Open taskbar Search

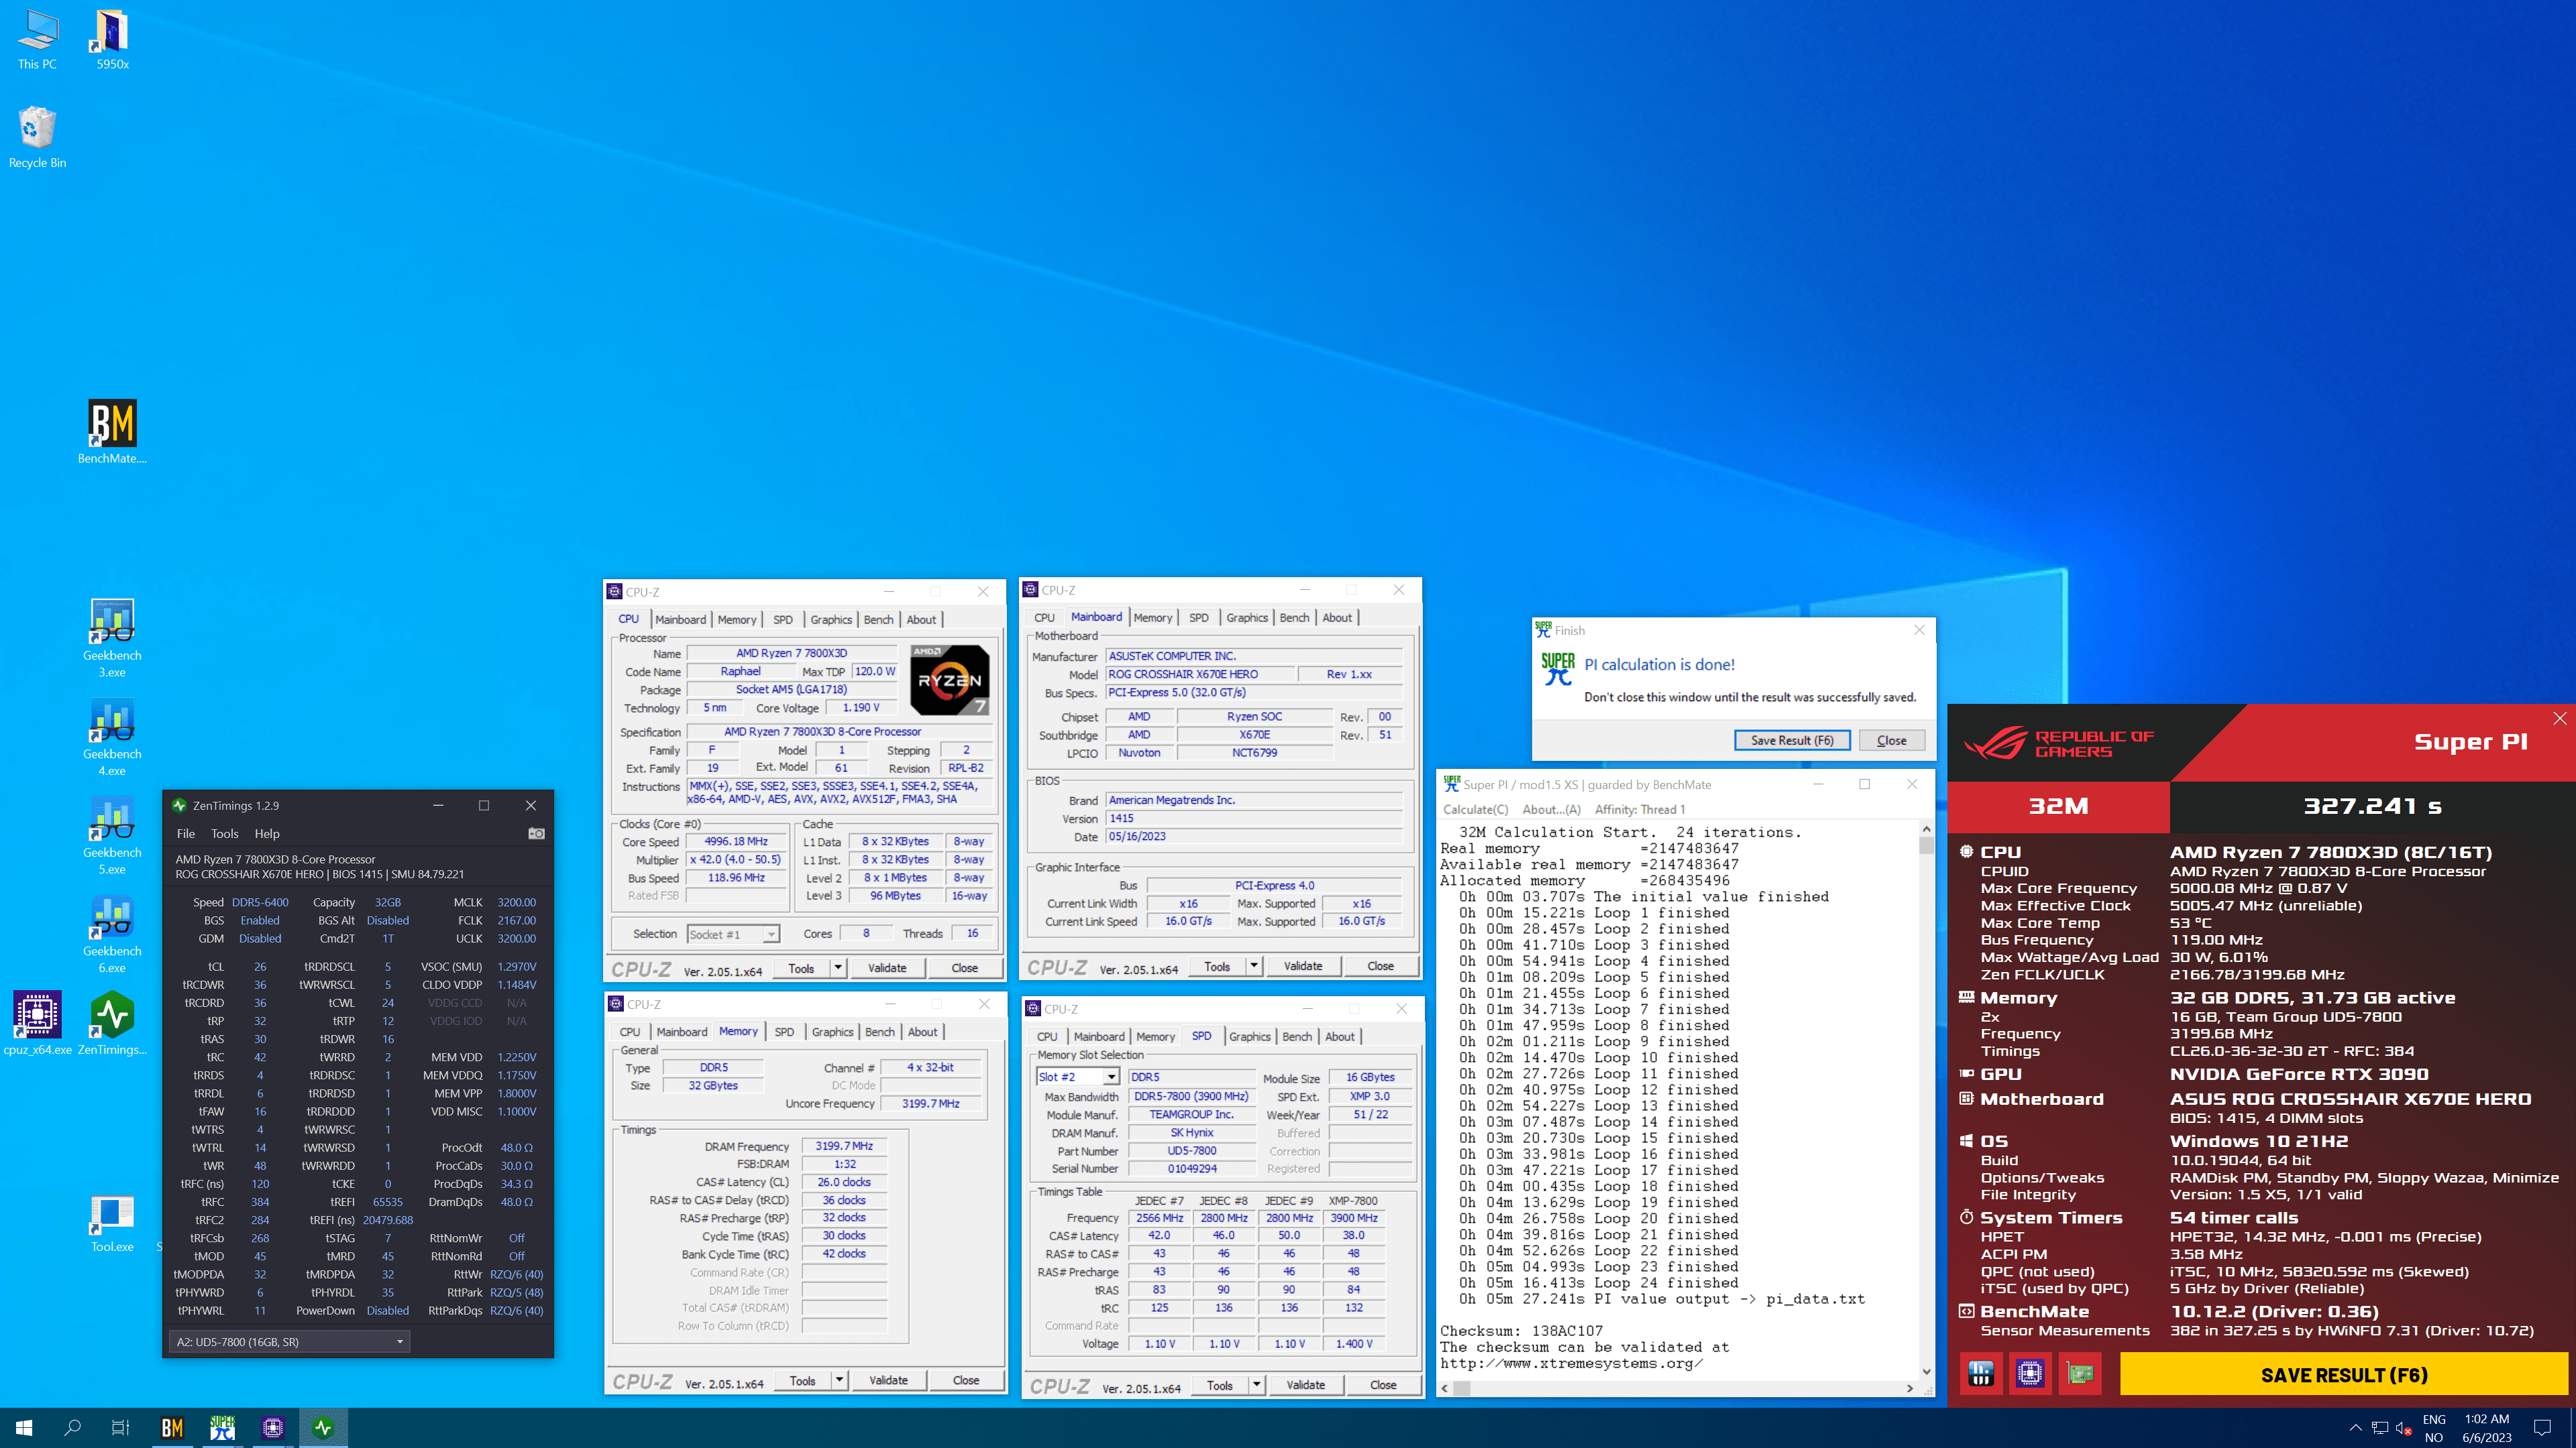pyautogui.click(x=72, y=1428)
